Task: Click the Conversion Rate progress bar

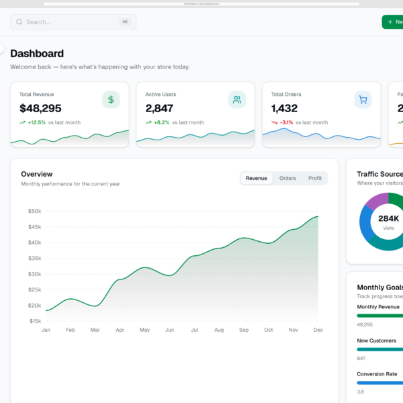Action: (380, 383)
